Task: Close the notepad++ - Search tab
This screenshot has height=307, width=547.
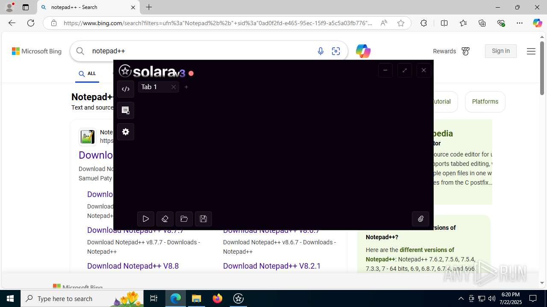Action: [132, 7]
